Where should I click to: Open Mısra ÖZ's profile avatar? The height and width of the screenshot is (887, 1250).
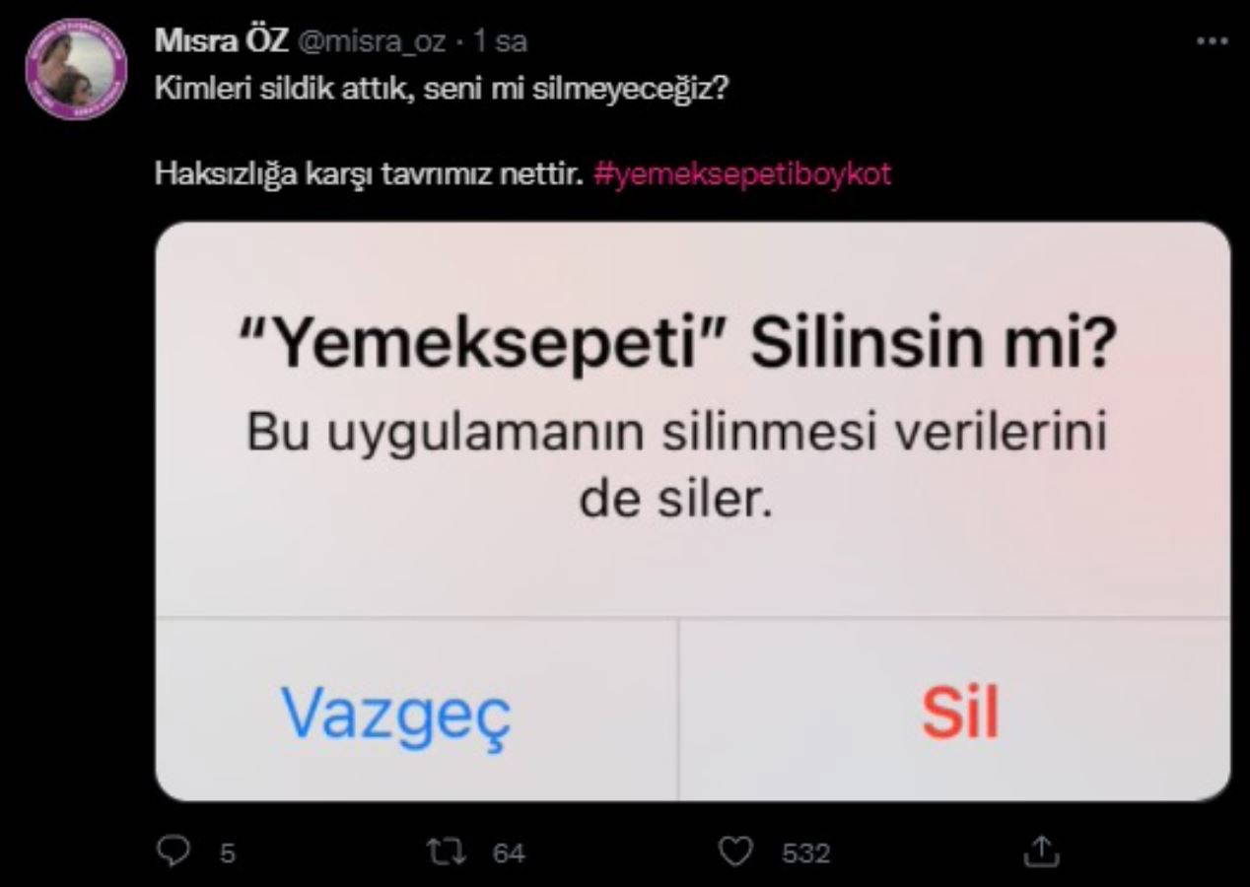pos(76,69)
